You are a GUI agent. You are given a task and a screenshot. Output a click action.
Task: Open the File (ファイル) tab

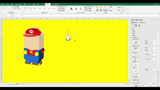click(x=2, y=4)
